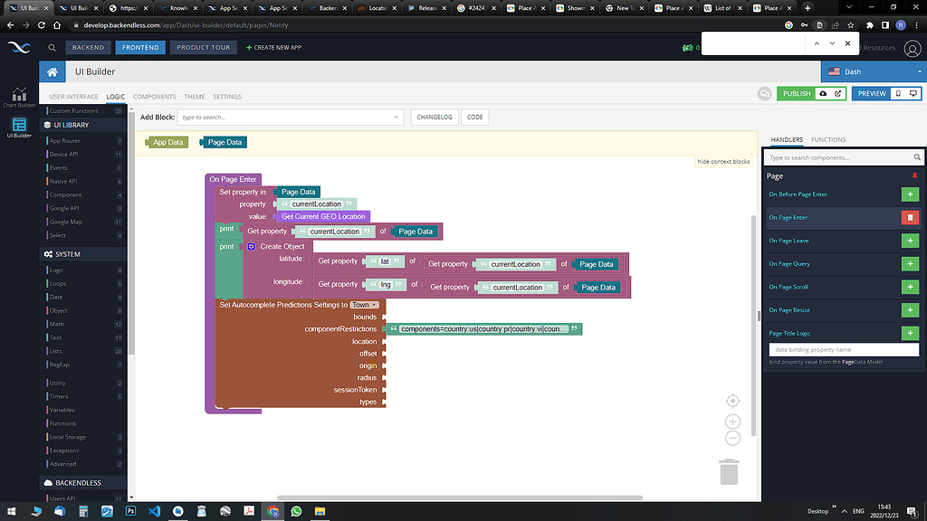Screen dimensions: 927x521
Task: Open the Town dropdown in Autocomplete block
Action: point(364,305)
